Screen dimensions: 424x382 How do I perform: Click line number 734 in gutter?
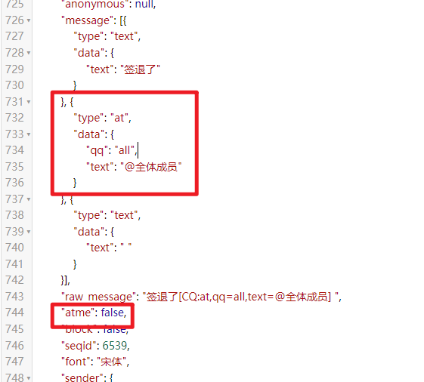(x=14, y=150)
